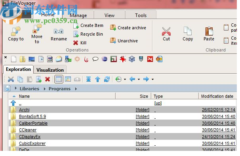240x156 pixels.
Task: Expand the arrow after Programs breadcrumb
Action: pyautogui.click(x=76, y=89)
